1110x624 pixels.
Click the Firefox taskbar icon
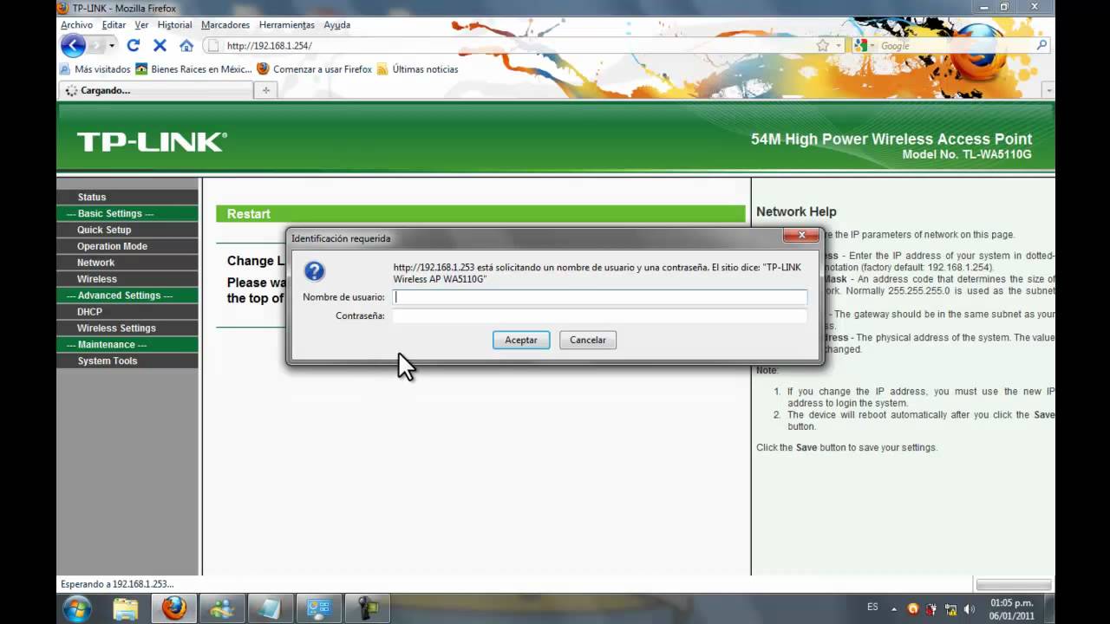click(x=174, y=608)
